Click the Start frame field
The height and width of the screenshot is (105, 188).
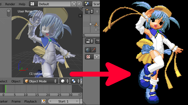64,101
